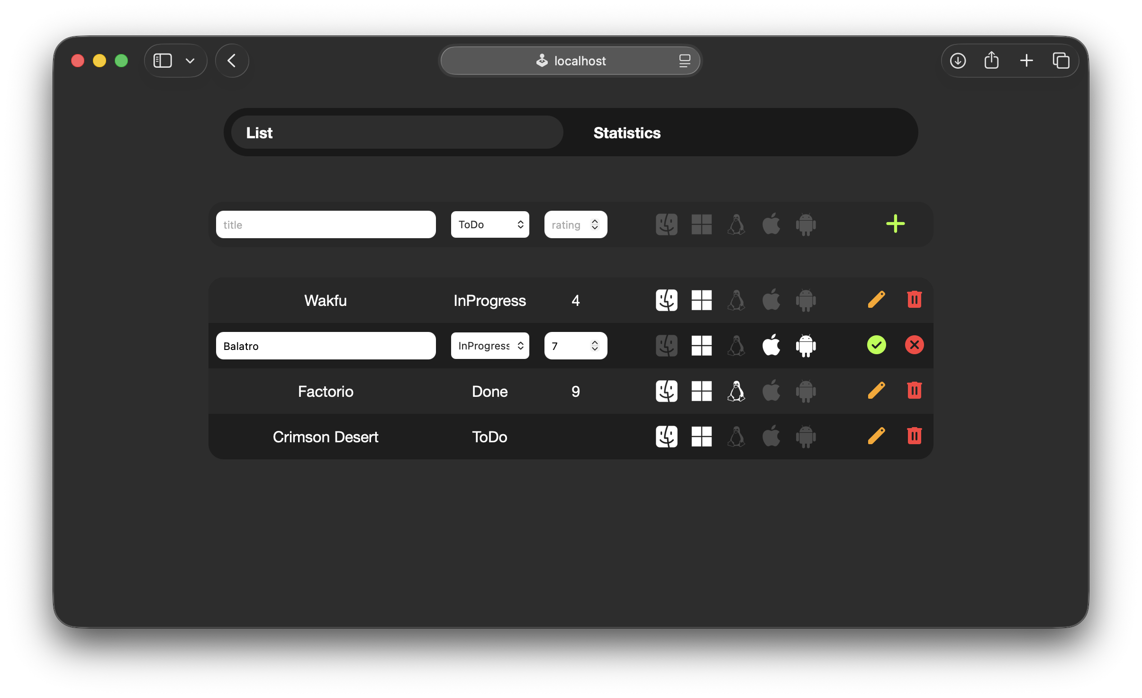
Task: Open Balatro's InProgress status dropdown
Action: coord(490,346)
